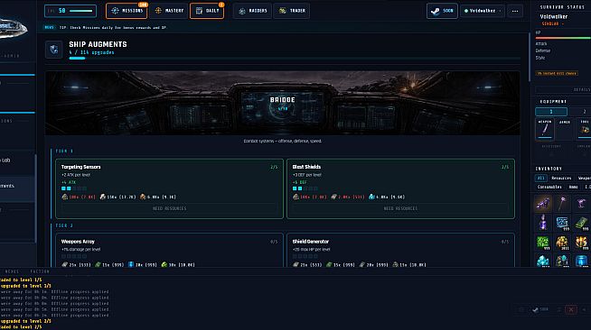
Task: Open the Raiders screen
Action: (x=252, y=11)
